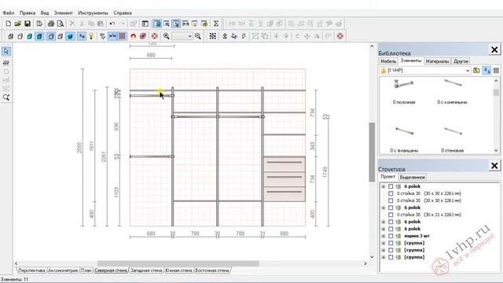Switch to textures display mode
Screen dimensions: 503x283
point(39,36)
